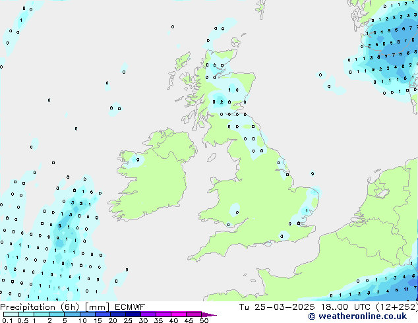Click the date "Tu 25-03-2025" text
This screenshot has width=418, height=323.
(277, 307)
